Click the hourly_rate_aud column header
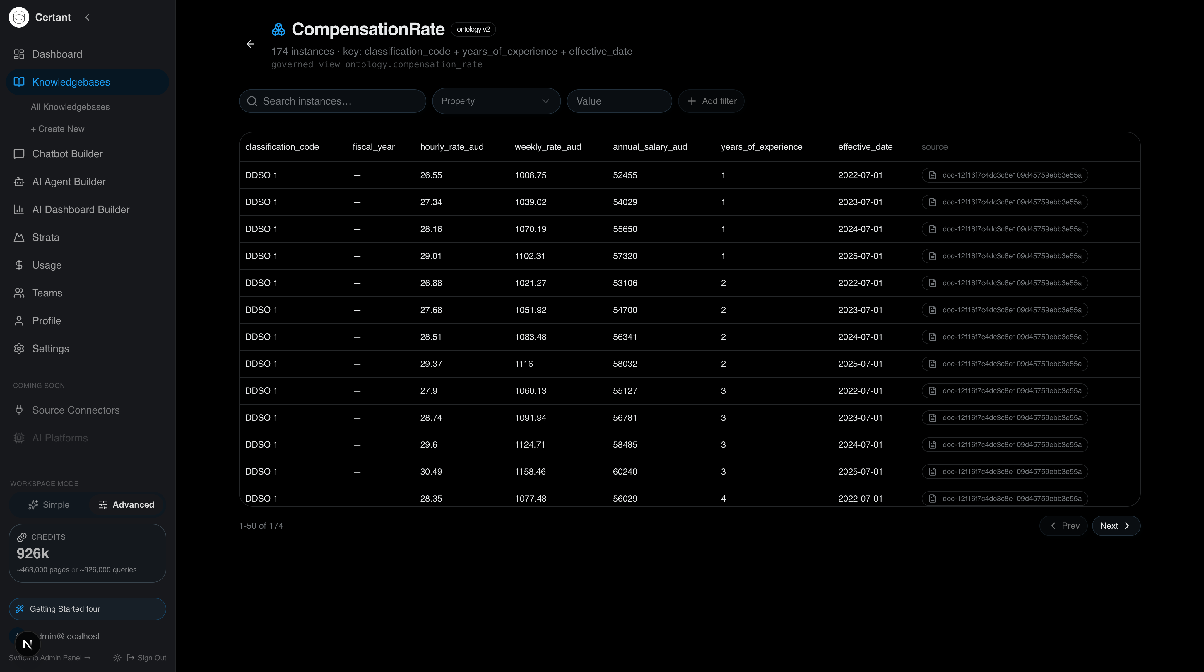Screen dimensions: 1204x672 point(451,147)
